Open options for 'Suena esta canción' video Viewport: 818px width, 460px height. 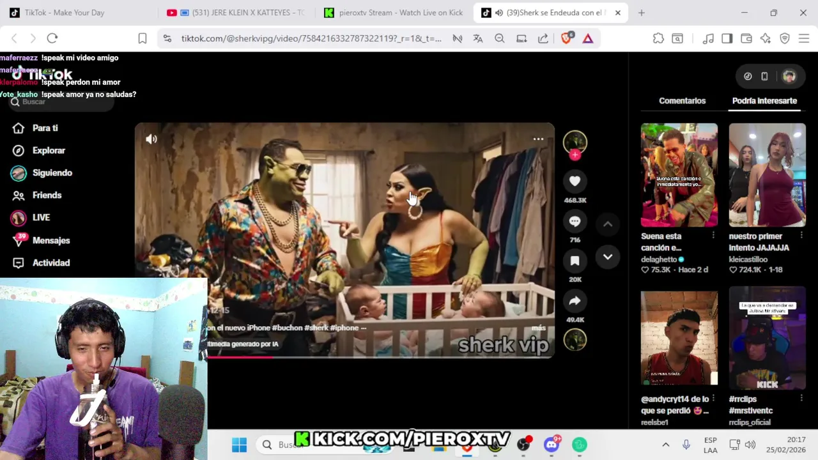pos(713,236)
